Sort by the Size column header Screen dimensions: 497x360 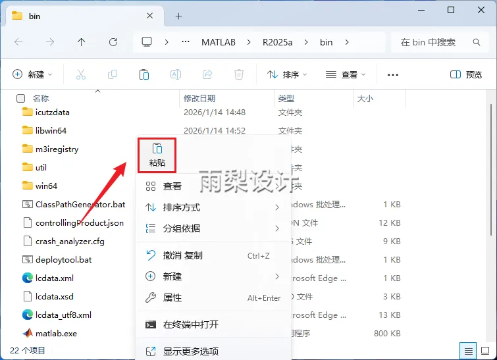coord(365,99)
